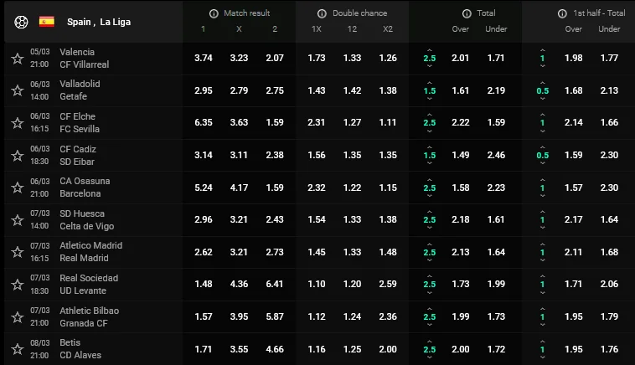
Task: Pick Over 2.18 total for SD Huesca match
Action: [461, 219]
